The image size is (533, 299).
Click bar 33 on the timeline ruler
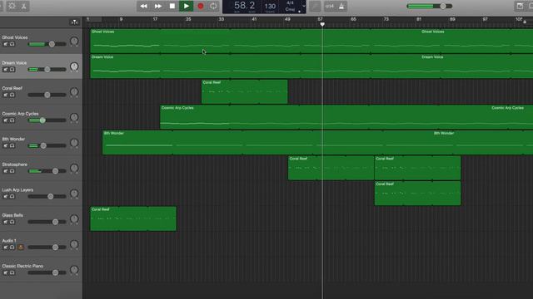222,19
